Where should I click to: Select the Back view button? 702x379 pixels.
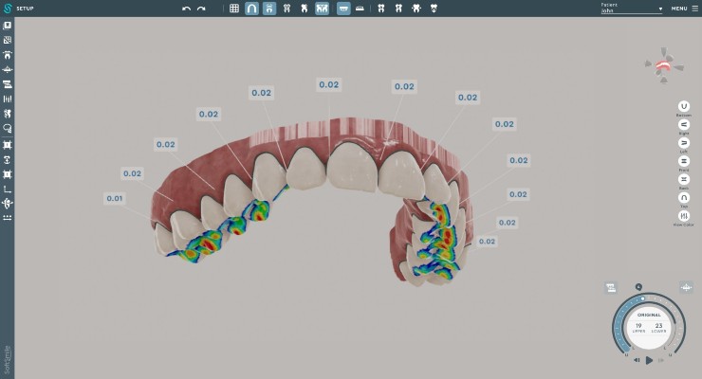coord(683,179)
